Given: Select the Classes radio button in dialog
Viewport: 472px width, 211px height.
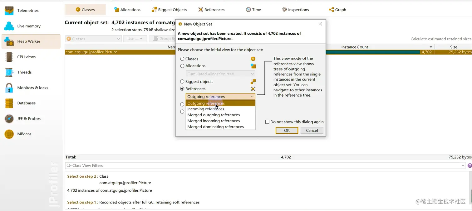Looking at the screenshot, I should click(182, 59).
